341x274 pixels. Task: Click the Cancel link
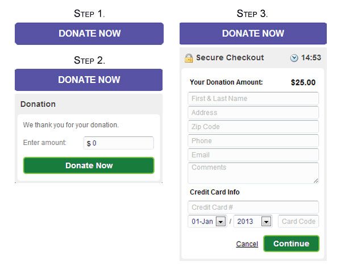(247, 244)
